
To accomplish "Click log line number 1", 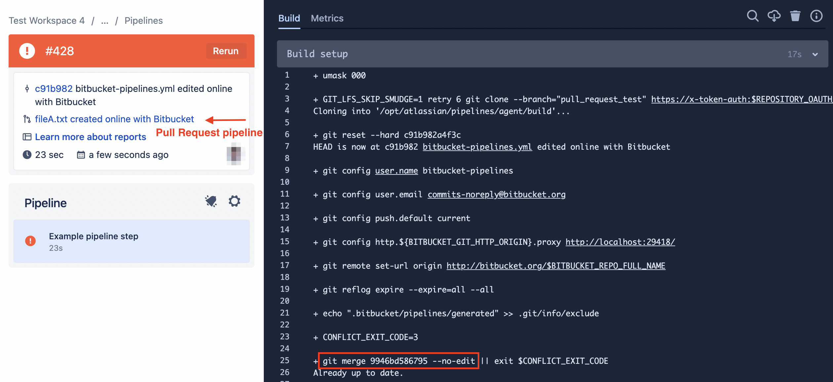I will [x=287, y=75].
